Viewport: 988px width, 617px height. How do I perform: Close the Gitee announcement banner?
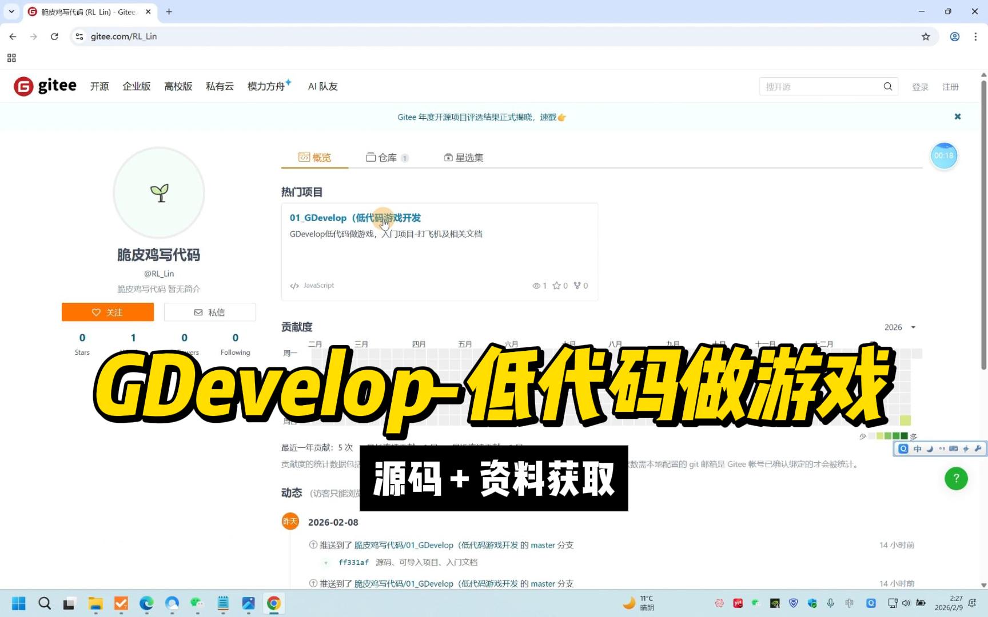tap(958, 117)
